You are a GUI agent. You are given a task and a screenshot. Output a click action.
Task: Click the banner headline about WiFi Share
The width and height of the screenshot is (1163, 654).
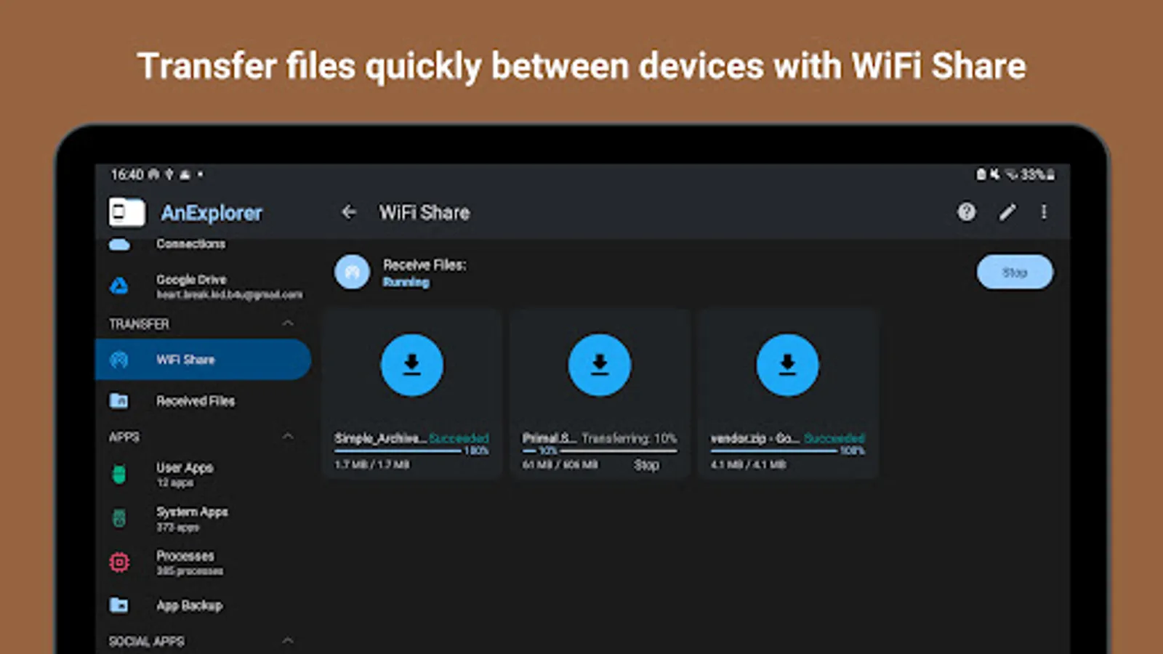coord(581,66)
